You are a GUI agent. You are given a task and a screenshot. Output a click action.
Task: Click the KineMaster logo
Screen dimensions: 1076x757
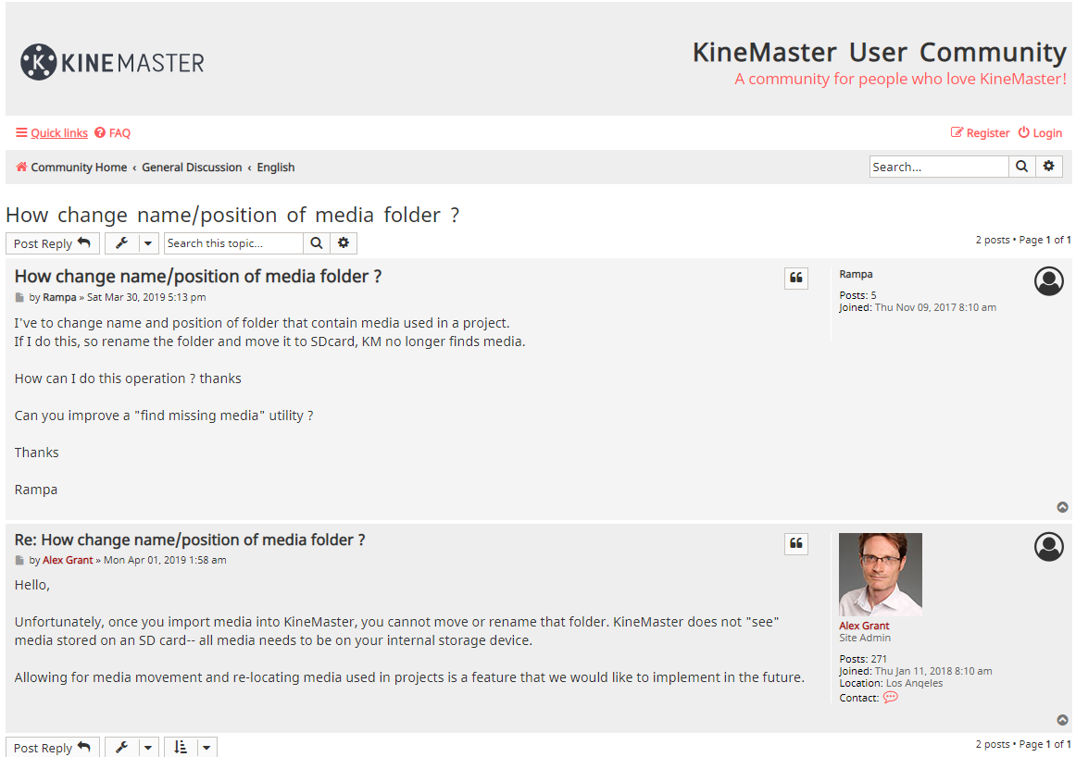[112, 62]
